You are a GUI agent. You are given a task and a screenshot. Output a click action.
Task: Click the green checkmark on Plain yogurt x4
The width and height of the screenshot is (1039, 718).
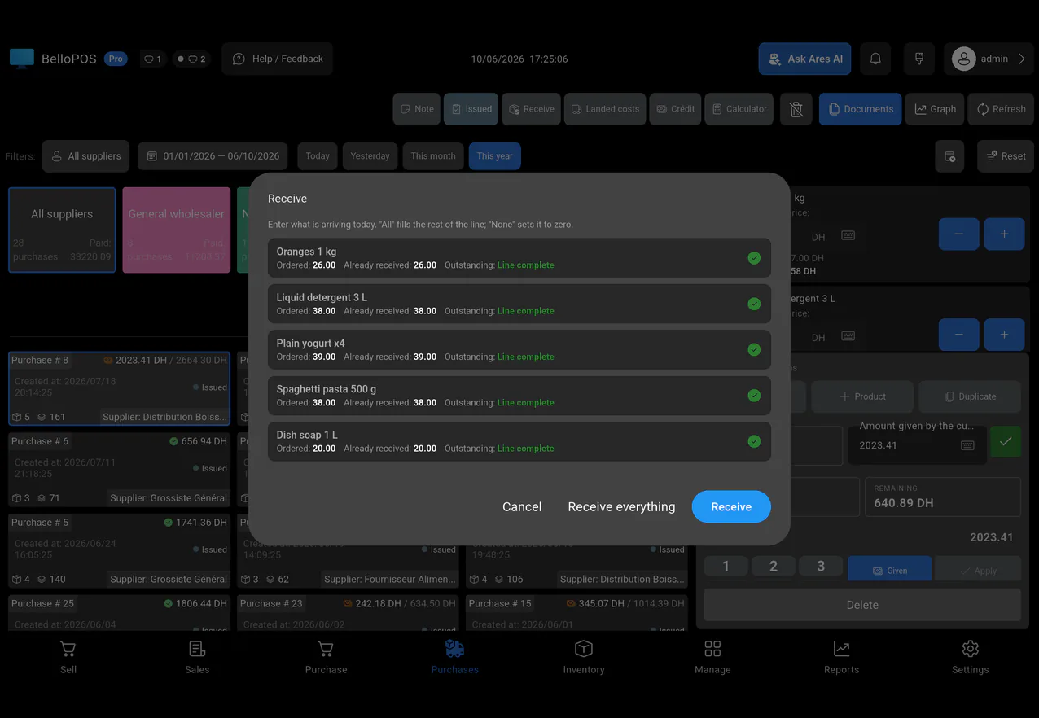click(754, 349)
